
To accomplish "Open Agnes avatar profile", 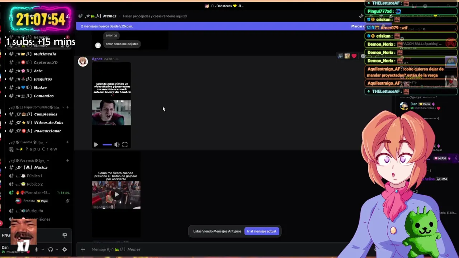I will point(83,62).
